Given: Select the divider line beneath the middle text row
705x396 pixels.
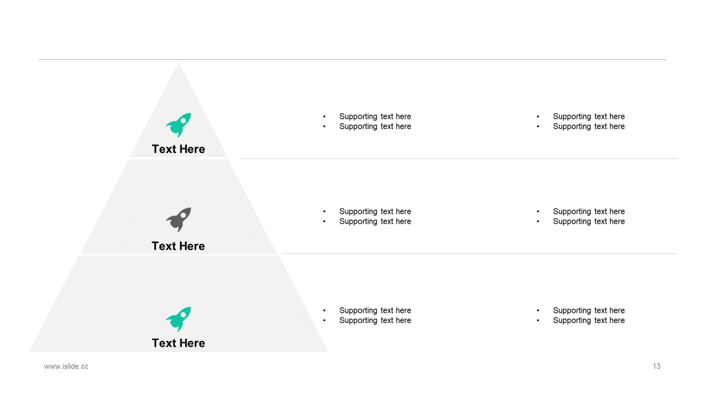Looking at the screenshot, I should pyautogui.click(x=479, y=254).
